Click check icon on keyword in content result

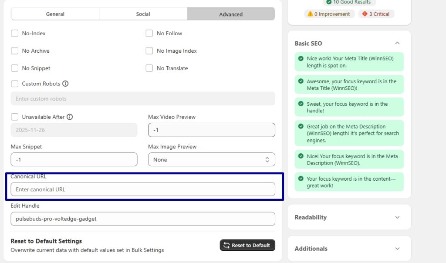(301, 179)
